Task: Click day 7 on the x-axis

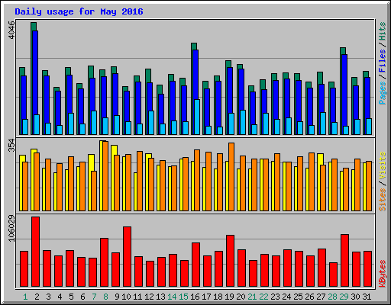Action: click(94, 297)
